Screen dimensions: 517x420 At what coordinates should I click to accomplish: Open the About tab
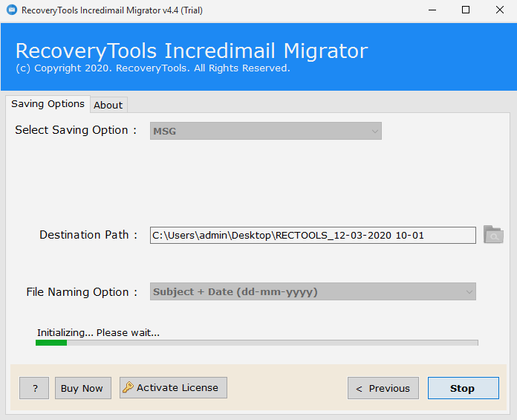pos(108,105)
